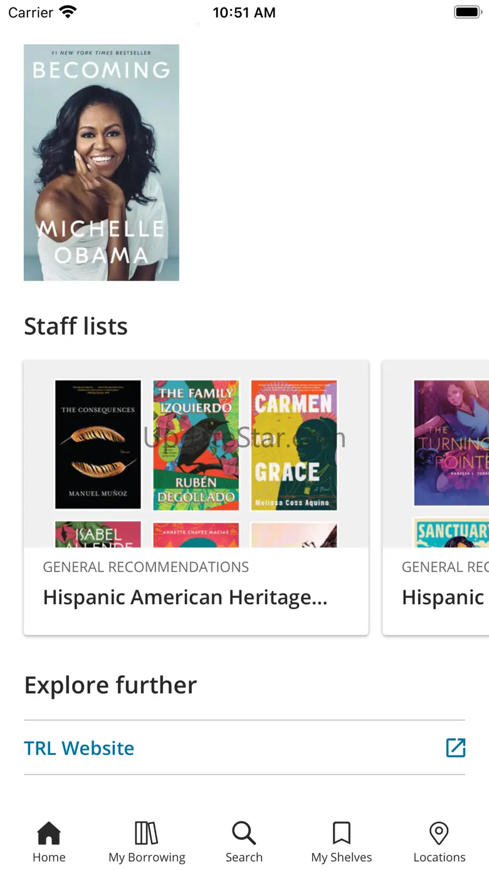The image size is (489, 871).
Task: Tap the Wi-Fi status icon
Action: coord(68,12)
